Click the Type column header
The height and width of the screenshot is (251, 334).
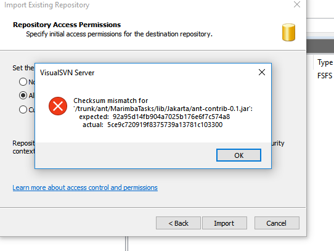pos(325,62)
